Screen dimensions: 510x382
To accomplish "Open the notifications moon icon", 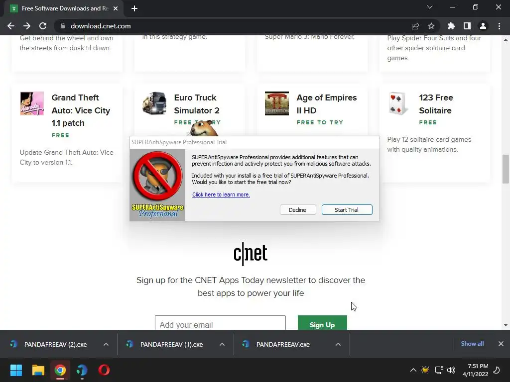I will tap(497, 370).
